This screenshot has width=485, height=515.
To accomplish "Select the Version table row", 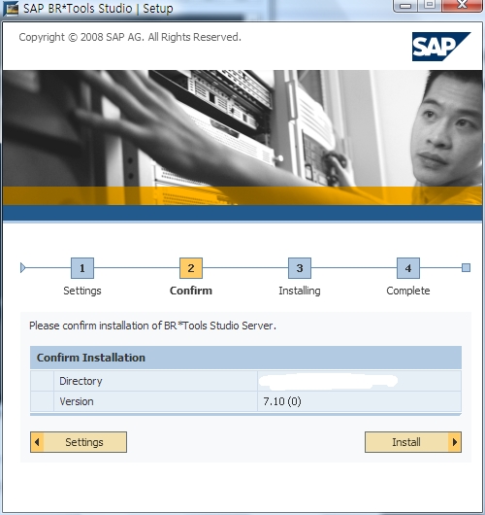I will (245, 401).
